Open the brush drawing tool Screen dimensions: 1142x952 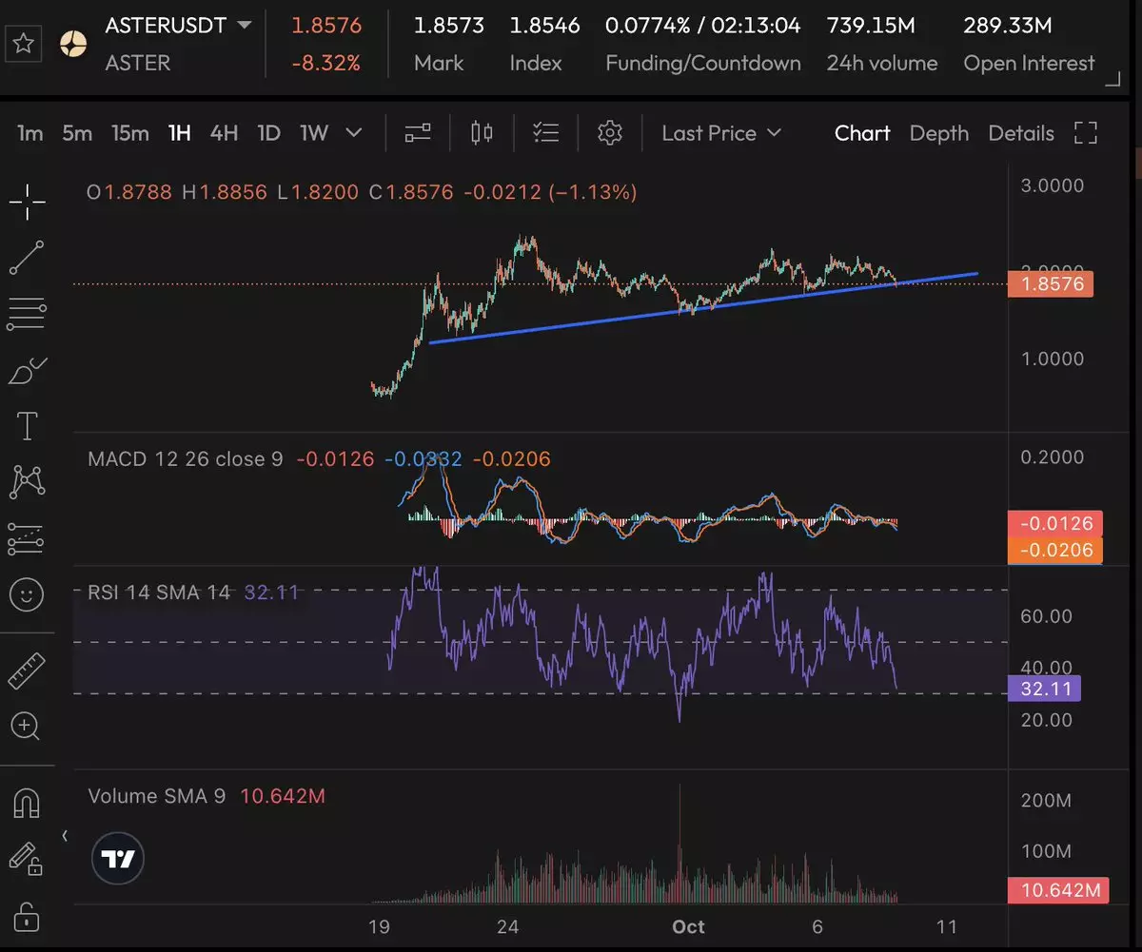(x=27, y=371)
